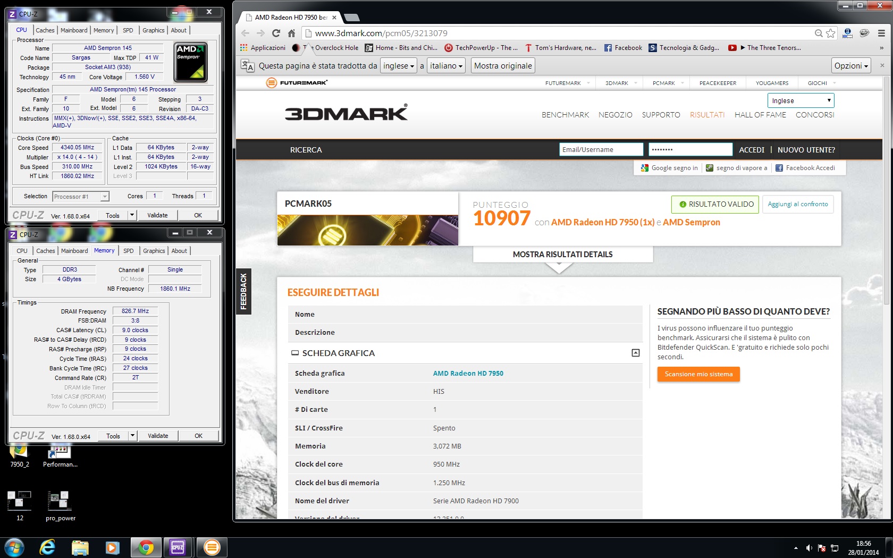Viewport: 893px width, 558px height.
Task: Click 3DMARK logo
Action: [x=347, y=113]
